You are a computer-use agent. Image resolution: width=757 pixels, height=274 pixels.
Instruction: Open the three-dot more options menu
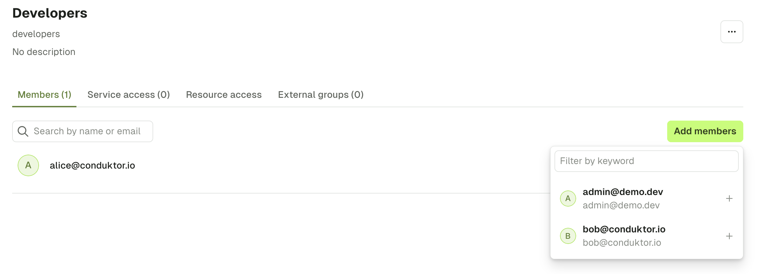(x=731, y=32)
